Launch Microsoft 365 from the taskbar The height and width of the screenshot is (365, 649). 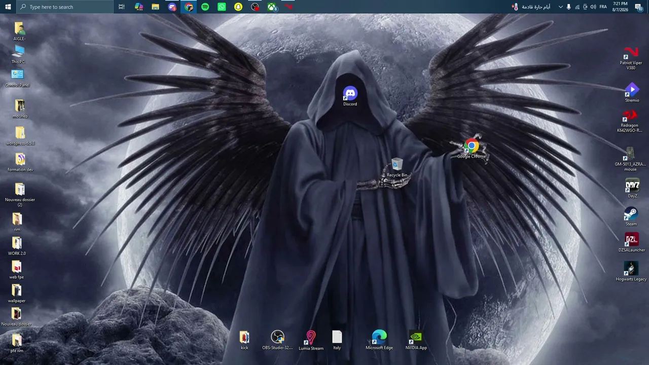click(139, 7)
